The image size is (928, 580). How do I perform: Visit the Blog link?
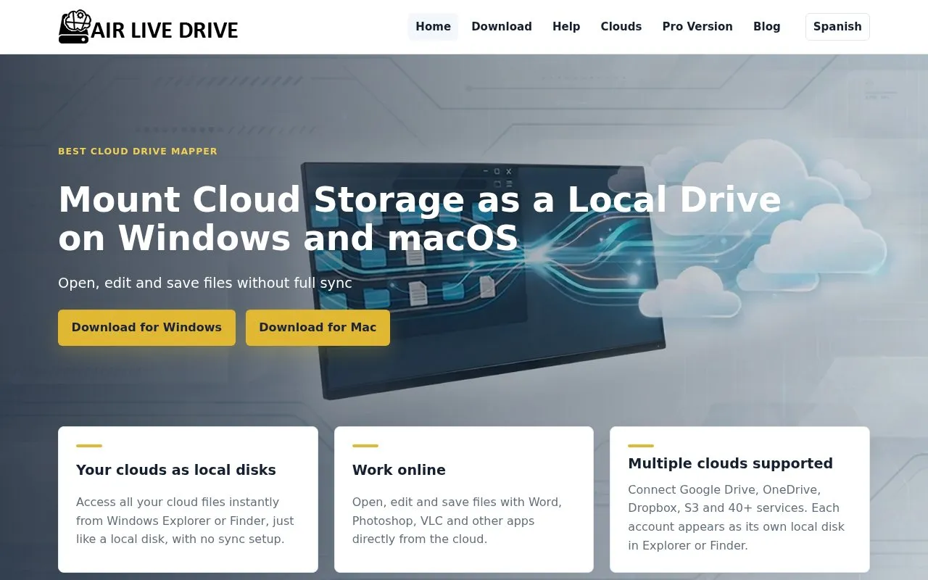tap(767, 27)
